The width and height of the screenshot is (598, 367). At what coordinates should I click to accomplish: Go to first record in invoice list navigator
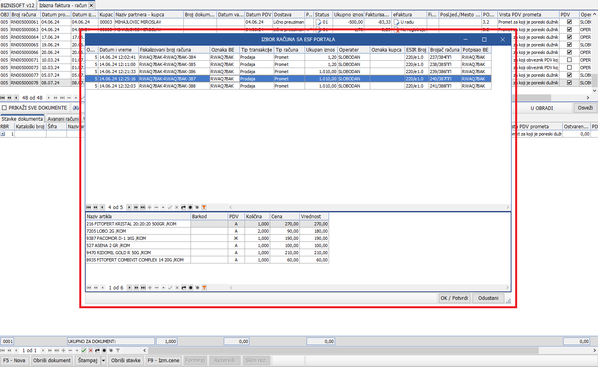click(x=88, y=207)
